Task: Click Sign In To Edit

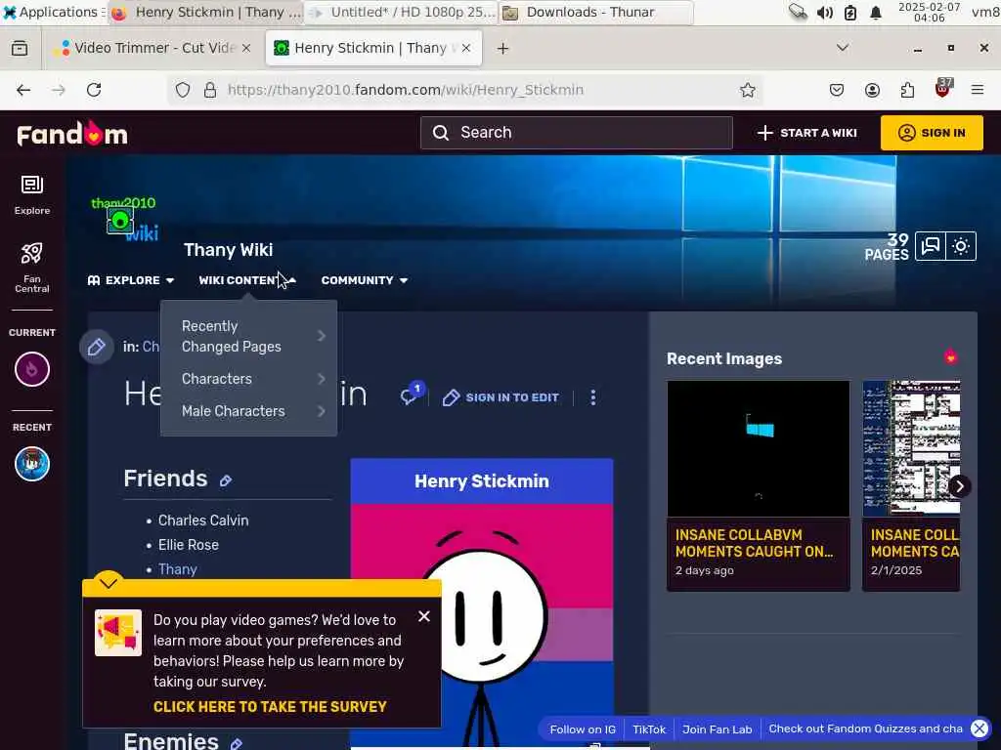Action: (500, 397)
